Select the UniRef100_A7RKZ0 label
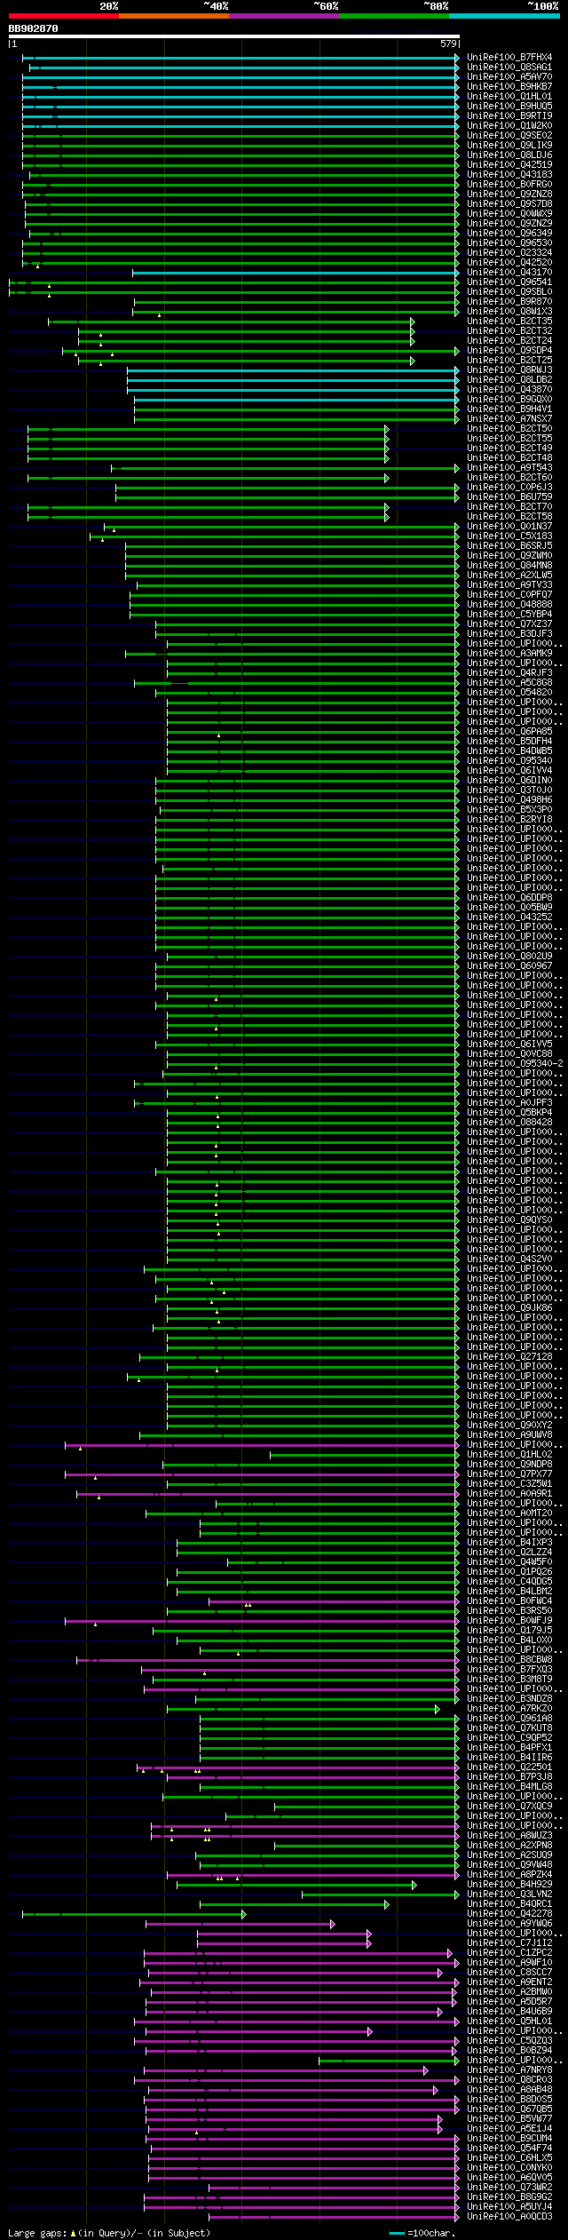Image resolution: width=568 pixels, height=2240 pixels. (509, 1709)
